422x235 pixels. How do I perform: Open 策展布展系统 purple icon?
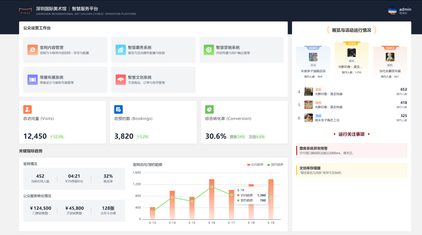(32, 80)
